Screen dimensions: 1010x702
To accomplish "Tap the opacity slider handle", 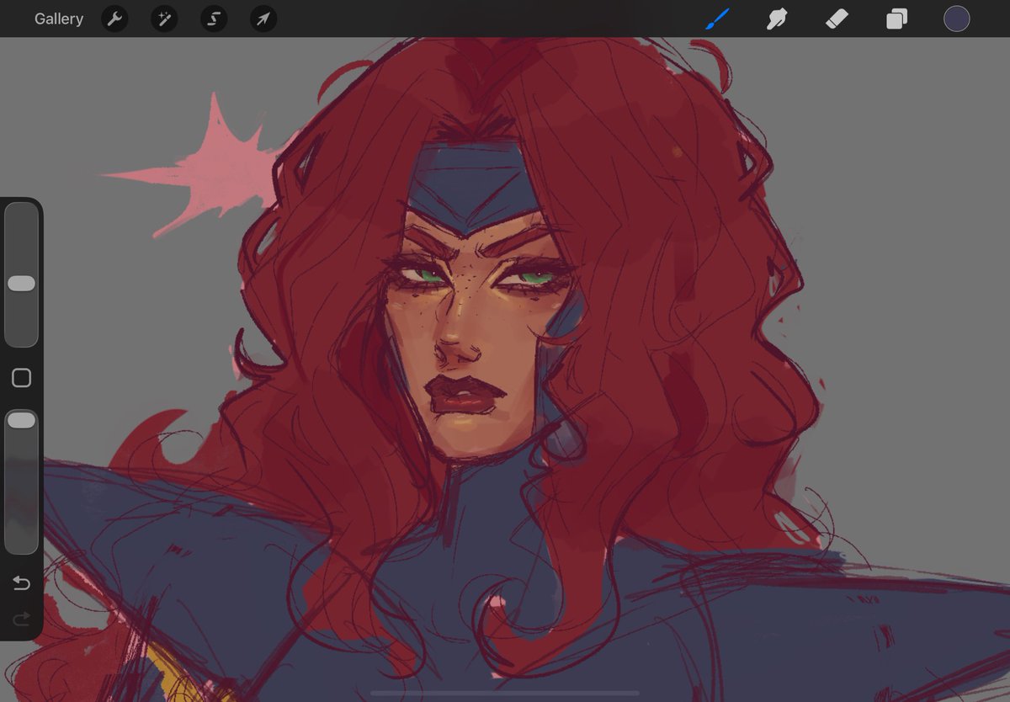I will pos(21,419).
